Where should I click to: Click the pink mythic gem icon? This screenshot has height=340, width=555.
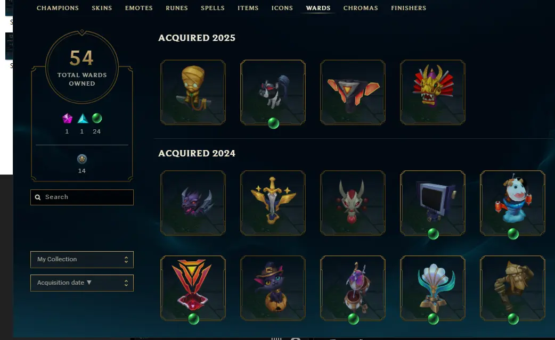tap(67, 119)
